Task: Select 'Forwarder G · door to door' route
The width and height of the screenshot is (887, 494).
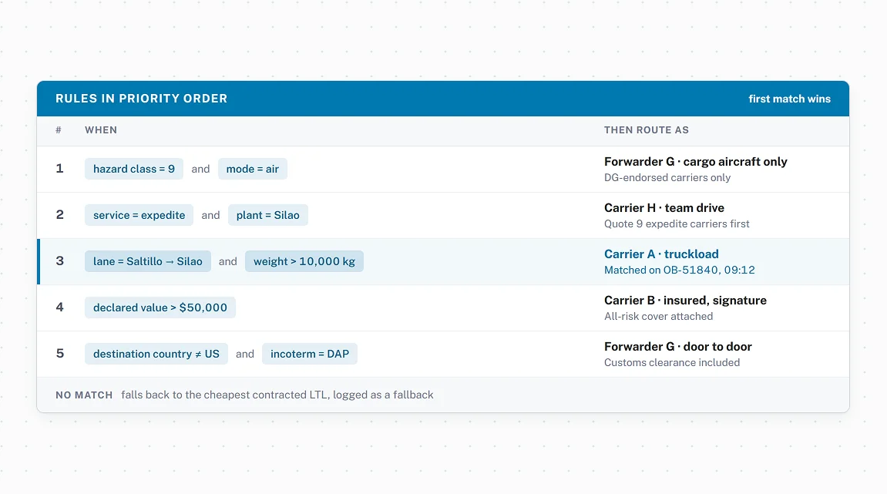Action: [677, 347]
